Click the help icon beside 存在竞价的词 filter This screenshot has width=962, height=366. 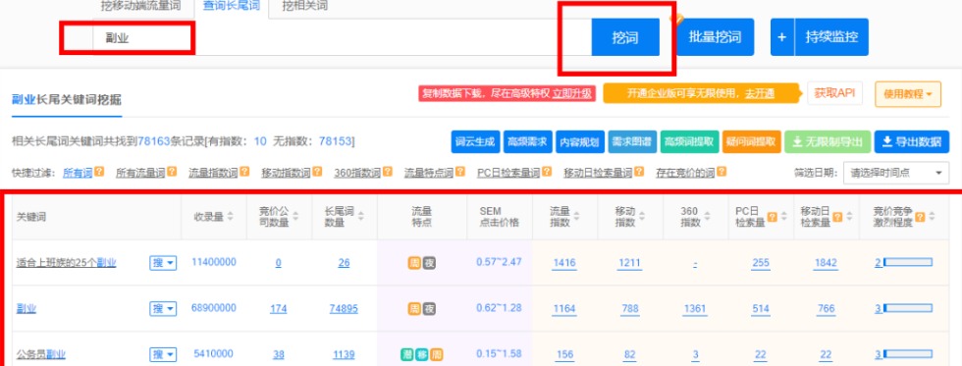tap(721, 173)
